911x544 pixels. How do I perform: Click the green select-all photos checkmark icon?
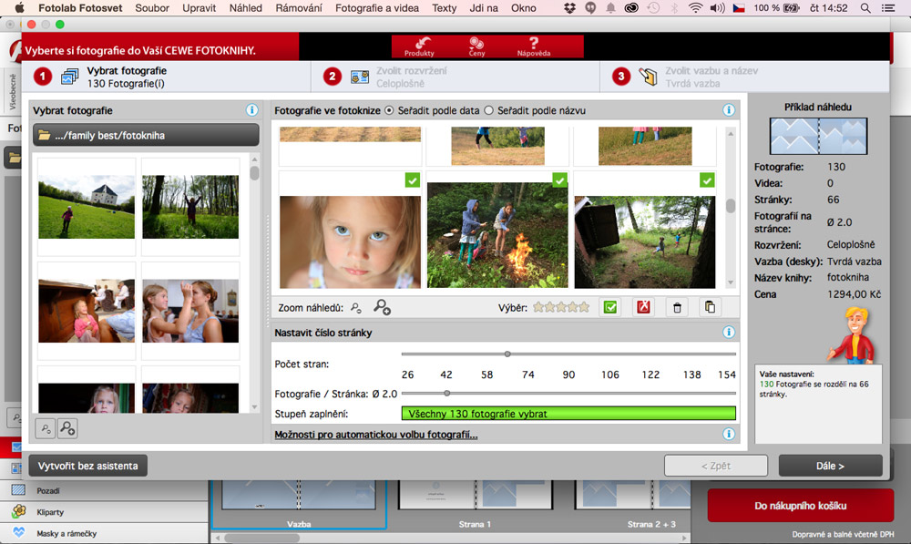pyautogui.click(x=610, y=307)
